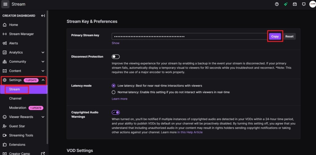The height and width of the screenshot is (155, 316).
Task: Expand the Content section chevron
Action: tap(43, 71)
